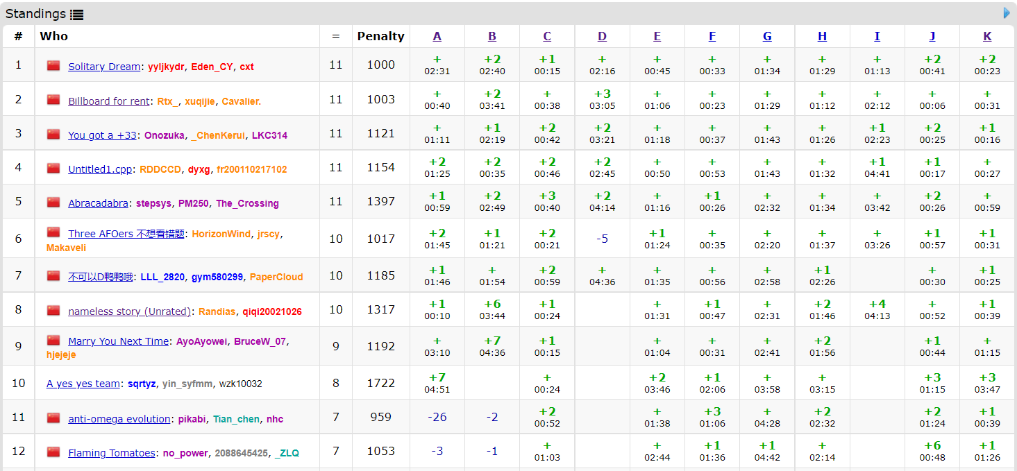Open the anti-omega evolution team link
The height and width of the screenshot is (471, 1017).
pyautogui.click(x=119, y=419)
